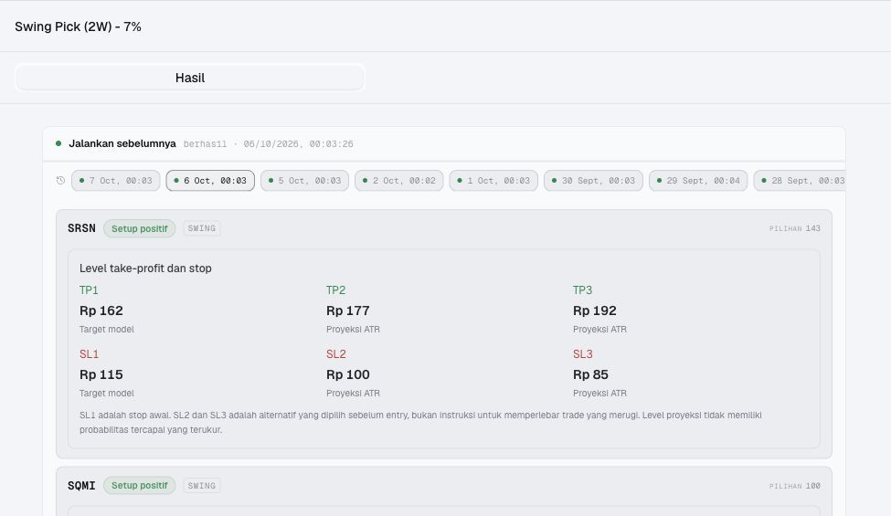Viewport: 891px width, 516px height.
Task: Click the SWING tag on SRSN card
Action: tap(202, 228)
